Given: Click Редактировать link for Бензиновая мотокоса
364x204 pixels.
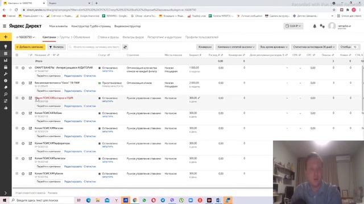Looking at the screenshot, I should point(73,91).
